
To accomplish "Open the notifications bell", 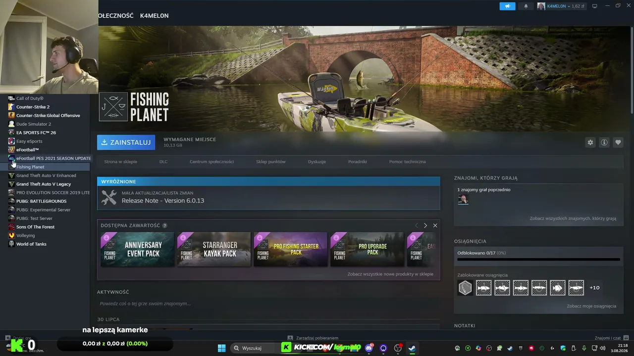I will tap(526, 6).
